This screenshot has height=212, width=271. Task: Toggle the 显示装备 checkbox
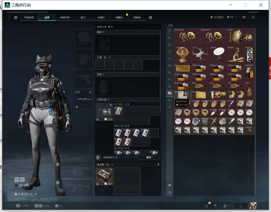(16, 185)
